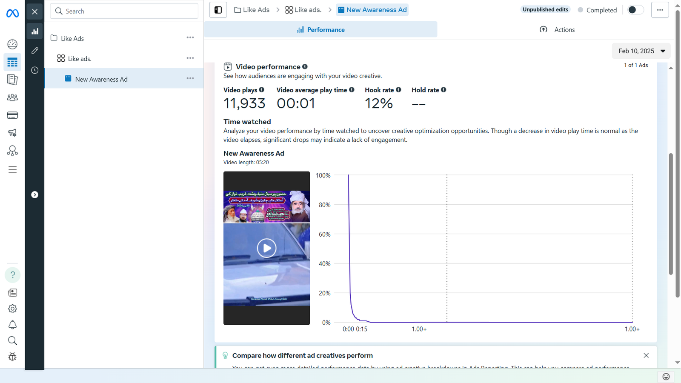681x383 pixels.
Task: Click the bug report icon
Action: point(12,357)
